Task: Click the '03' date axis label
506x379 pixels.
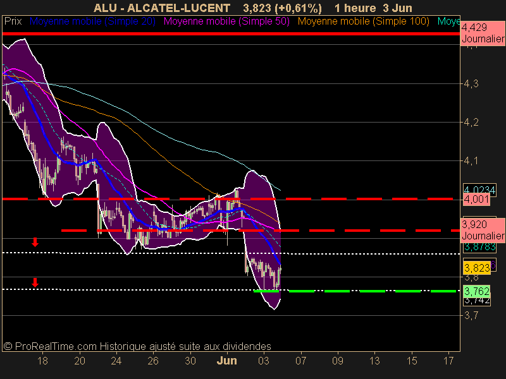Action: 264,360
